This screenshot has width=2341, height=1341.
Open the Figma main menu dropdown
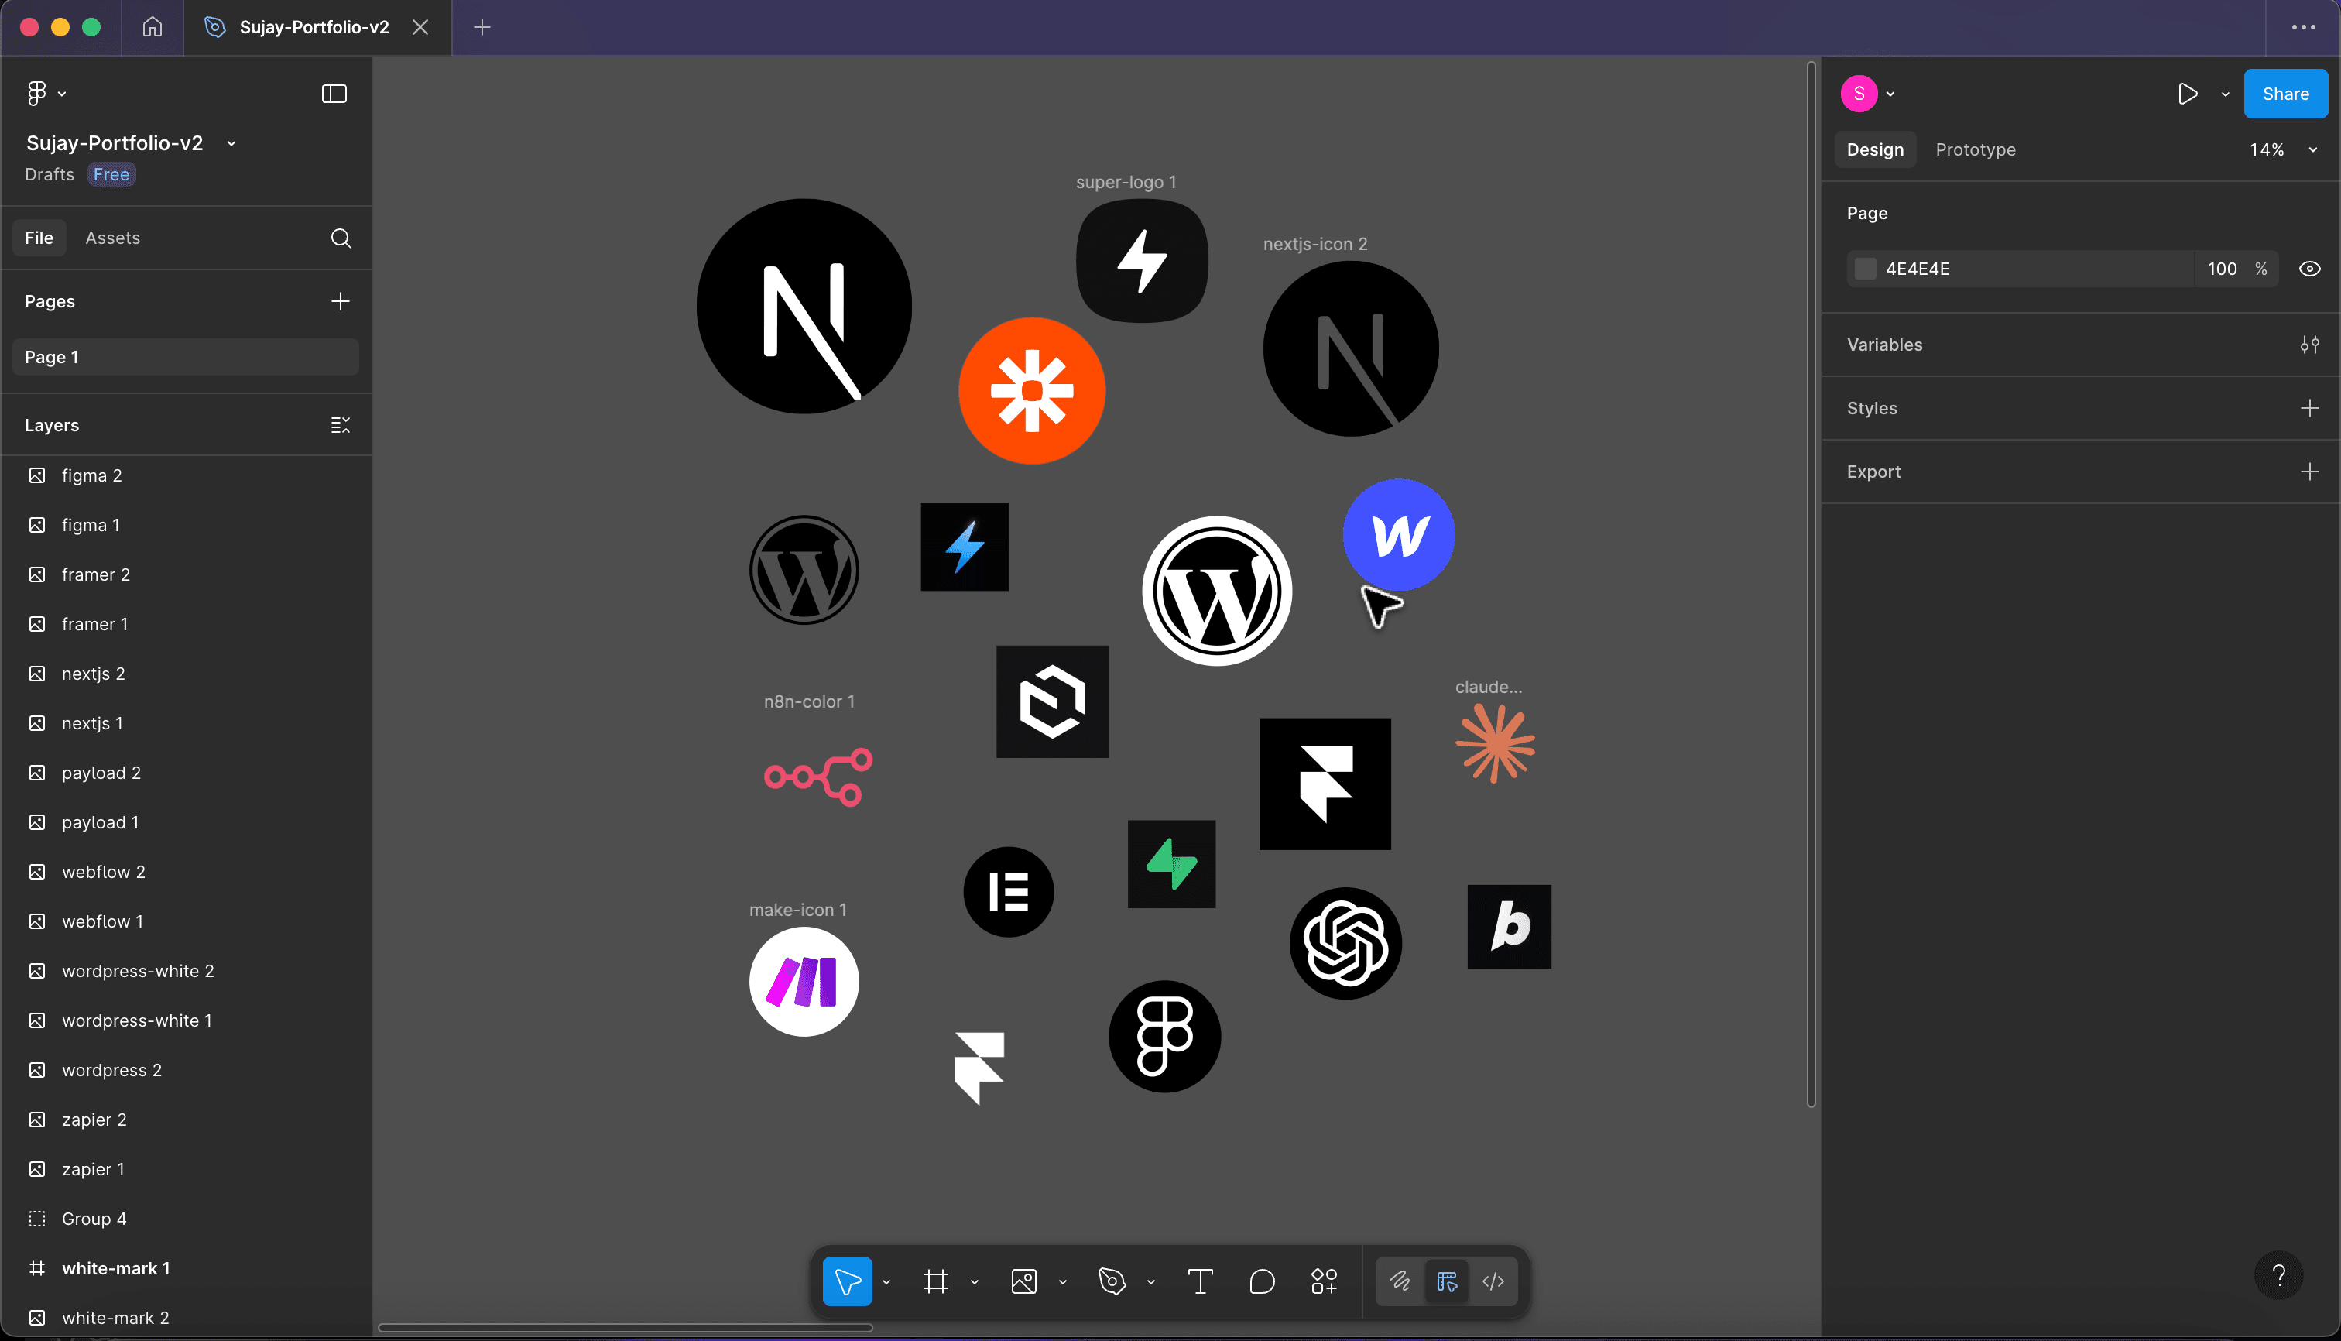(x=45, y=93)
